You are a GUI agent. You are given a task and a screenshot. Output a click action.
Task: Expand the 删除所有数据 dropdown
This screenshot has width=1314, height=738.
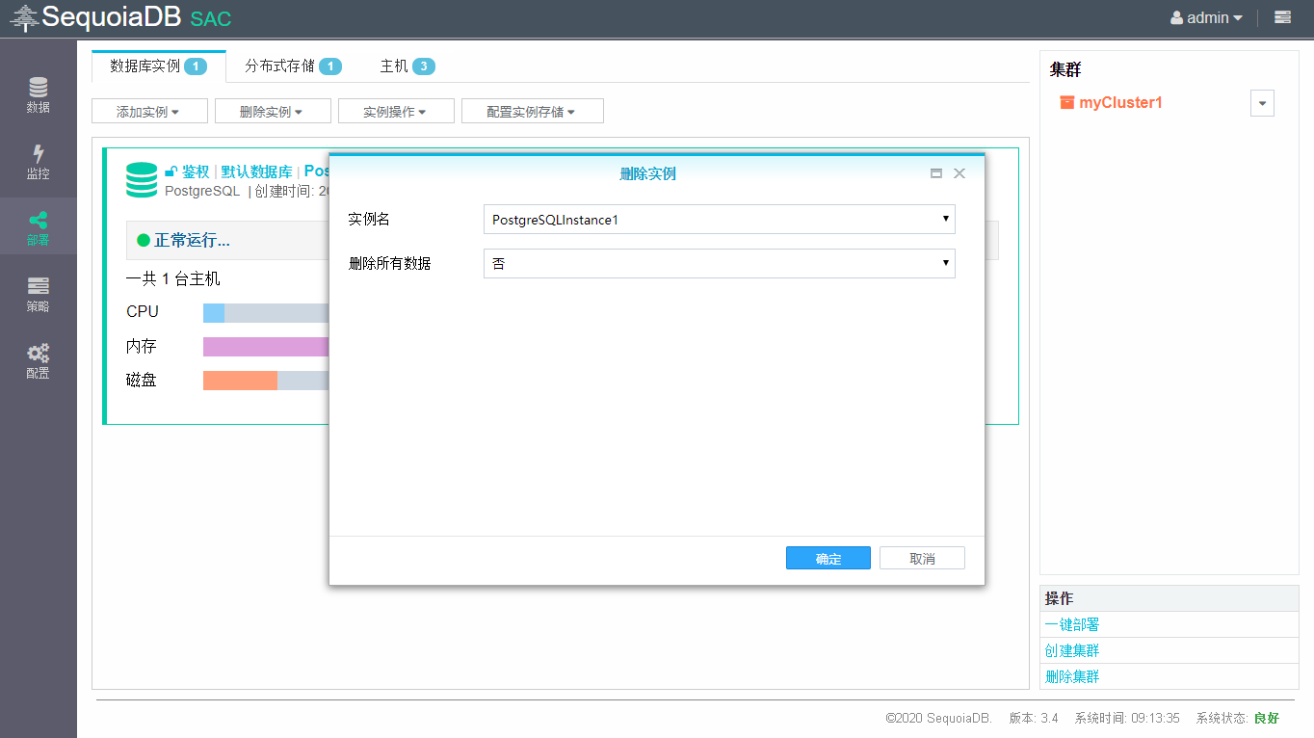719,264
